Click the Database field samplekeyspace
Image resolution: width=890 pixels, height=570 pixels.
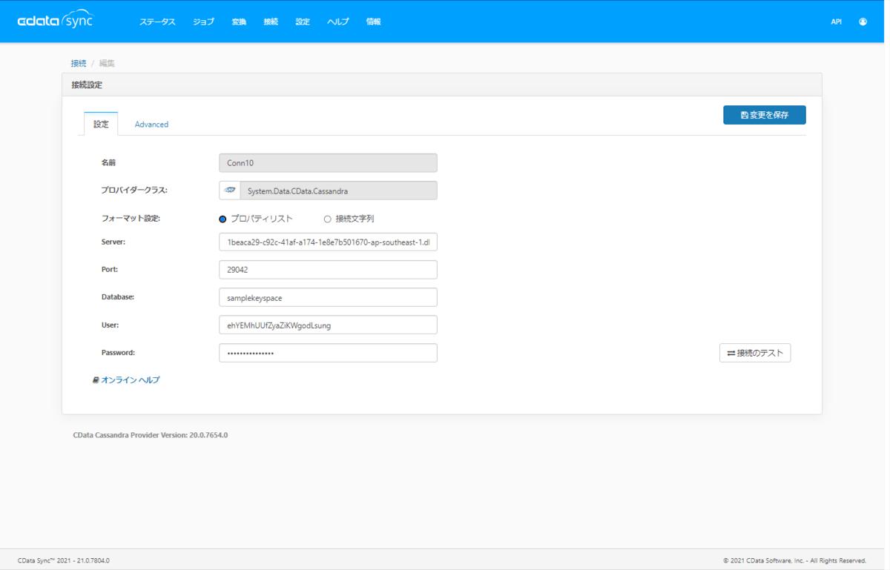coord(328,297)
